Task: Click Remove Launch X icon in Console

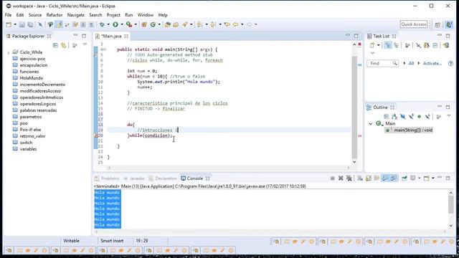Action: point(341,178)
